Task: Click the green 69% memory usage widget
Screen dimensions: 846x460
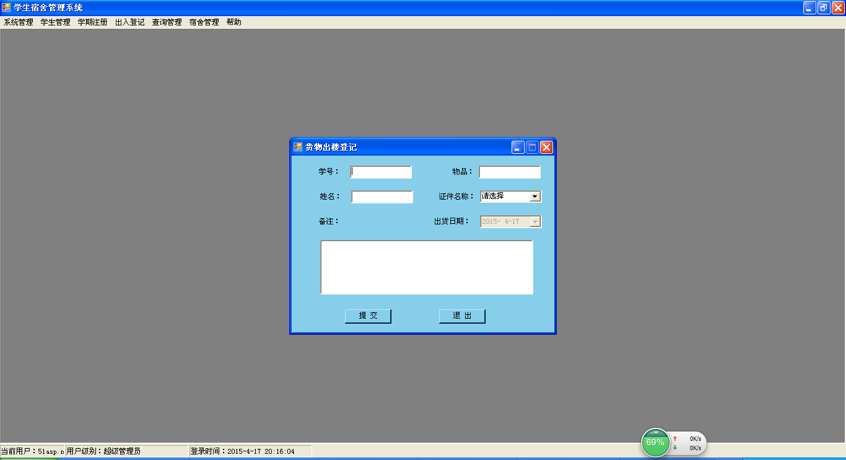Action: point(655,442)
